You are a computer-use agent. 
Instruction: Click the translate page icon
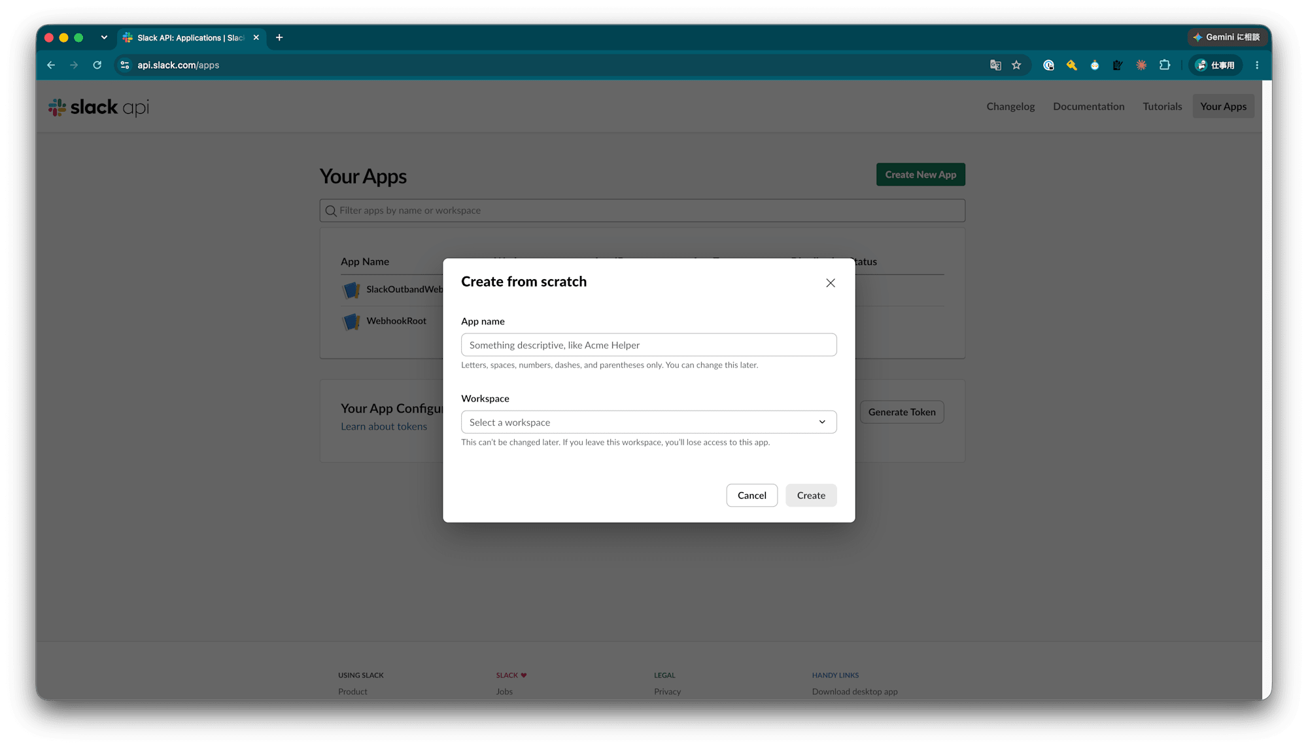click(x=995, y=65)
